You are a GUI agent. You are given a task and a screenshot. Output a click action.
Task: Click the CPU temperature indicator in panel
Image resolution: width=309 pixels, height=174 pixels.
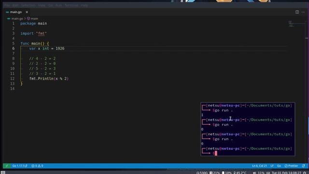(x=240, y=173)
